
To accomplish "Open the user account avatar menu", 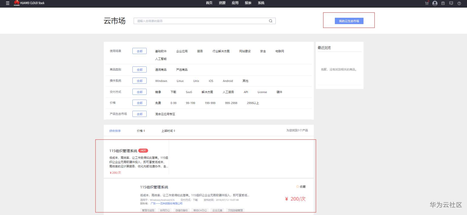I will point(435,3).
